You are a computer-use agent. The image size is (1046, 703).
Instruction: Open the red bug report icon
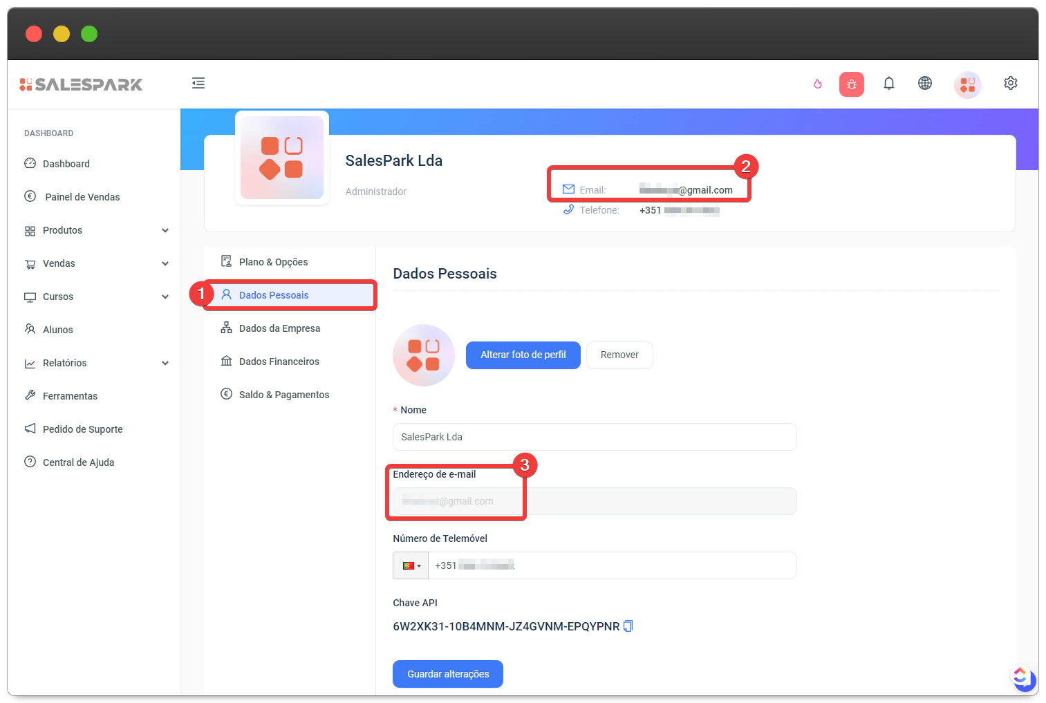tap(851, 84)
